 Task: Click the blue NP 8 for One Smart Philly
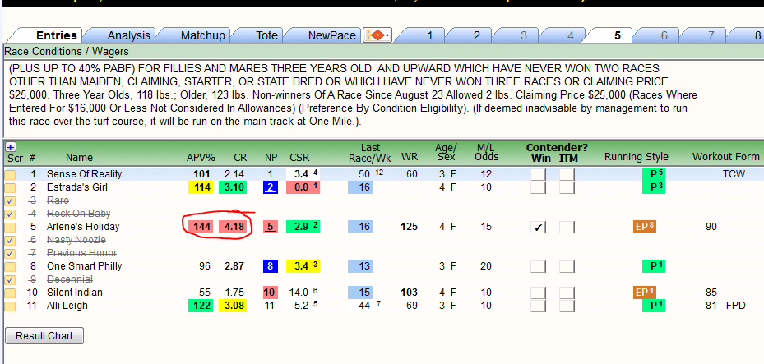[x=270, y=266]
